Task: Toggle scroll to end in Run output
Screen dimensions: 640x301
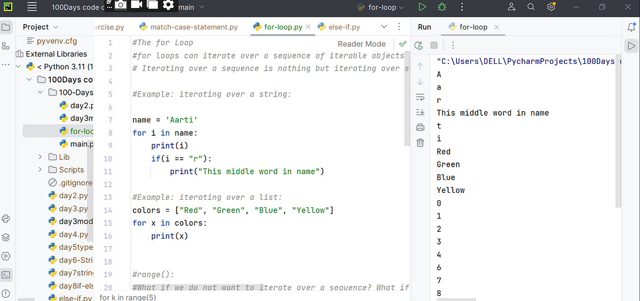Action: click(x=420, y=112)
